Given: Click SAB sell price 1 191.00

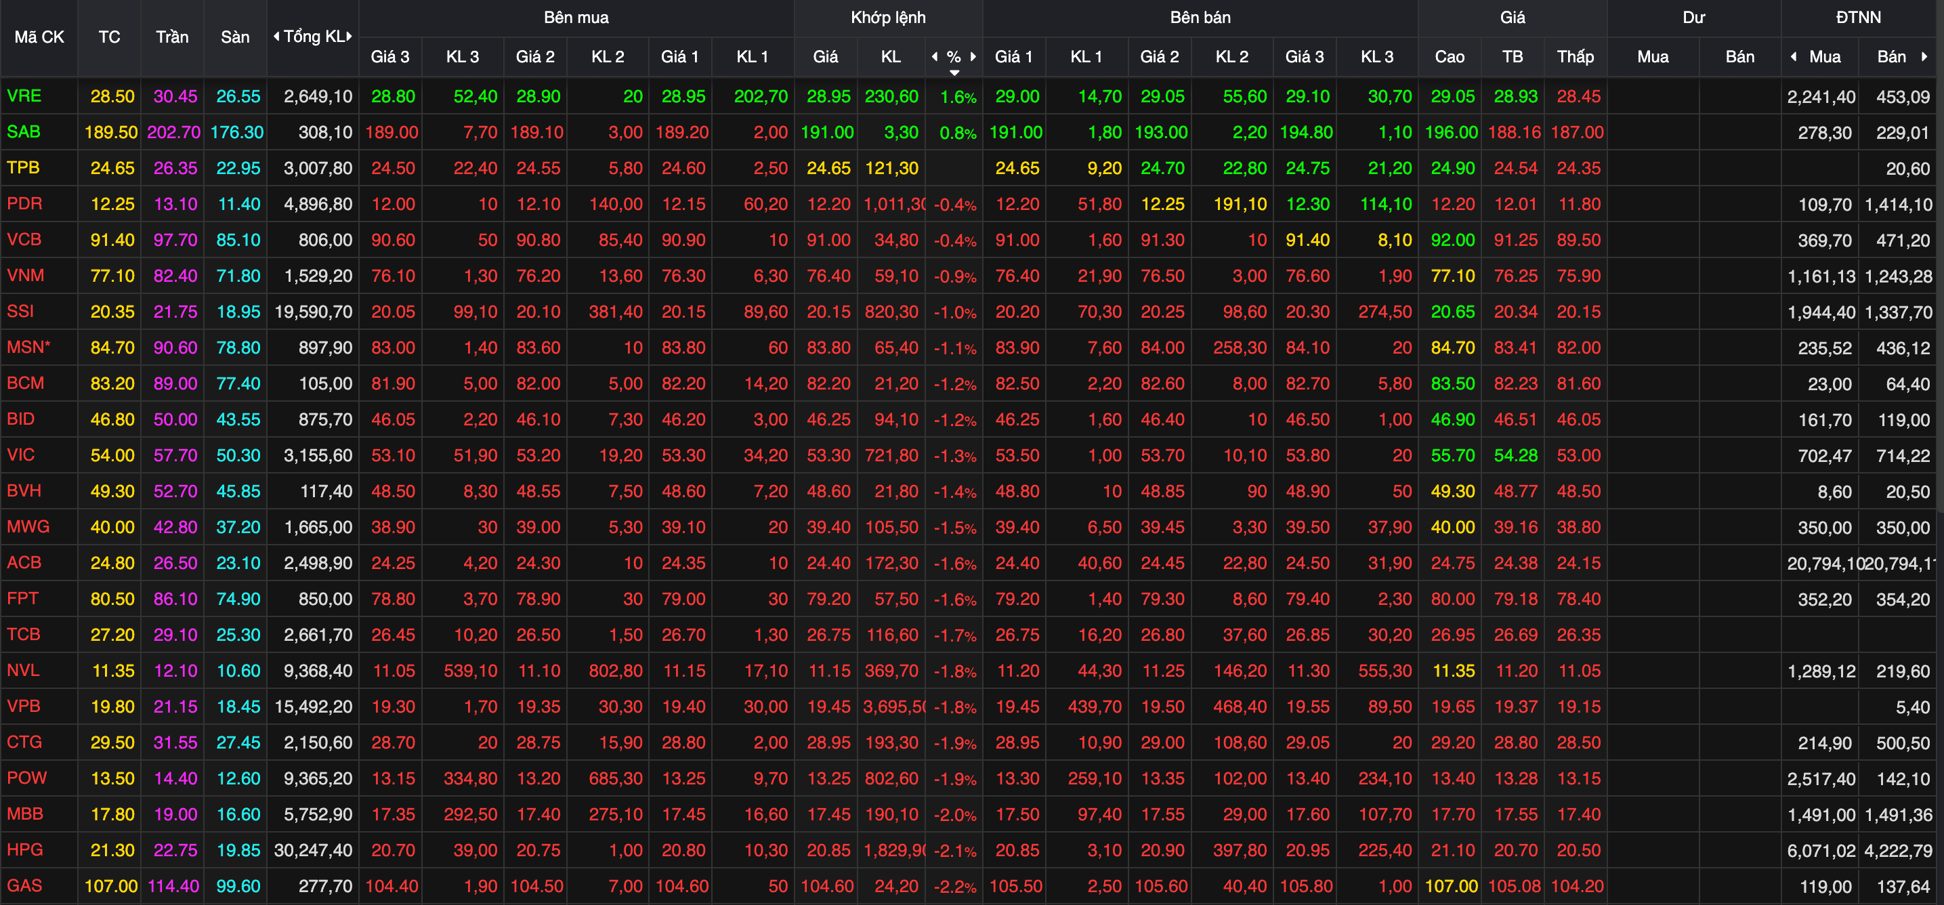Looking at the screenshot, I should pos(1016,132).
